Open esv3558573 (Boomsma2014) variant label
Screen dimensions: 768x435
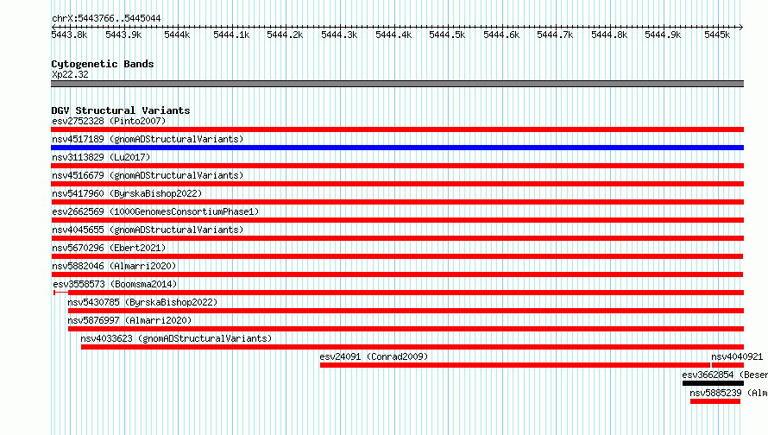coord(115,284)
